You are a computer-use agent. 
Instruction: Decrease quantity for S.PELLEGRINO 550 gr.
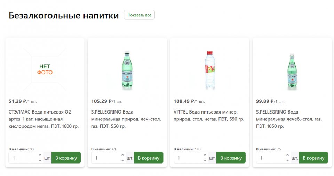(122, 160)
